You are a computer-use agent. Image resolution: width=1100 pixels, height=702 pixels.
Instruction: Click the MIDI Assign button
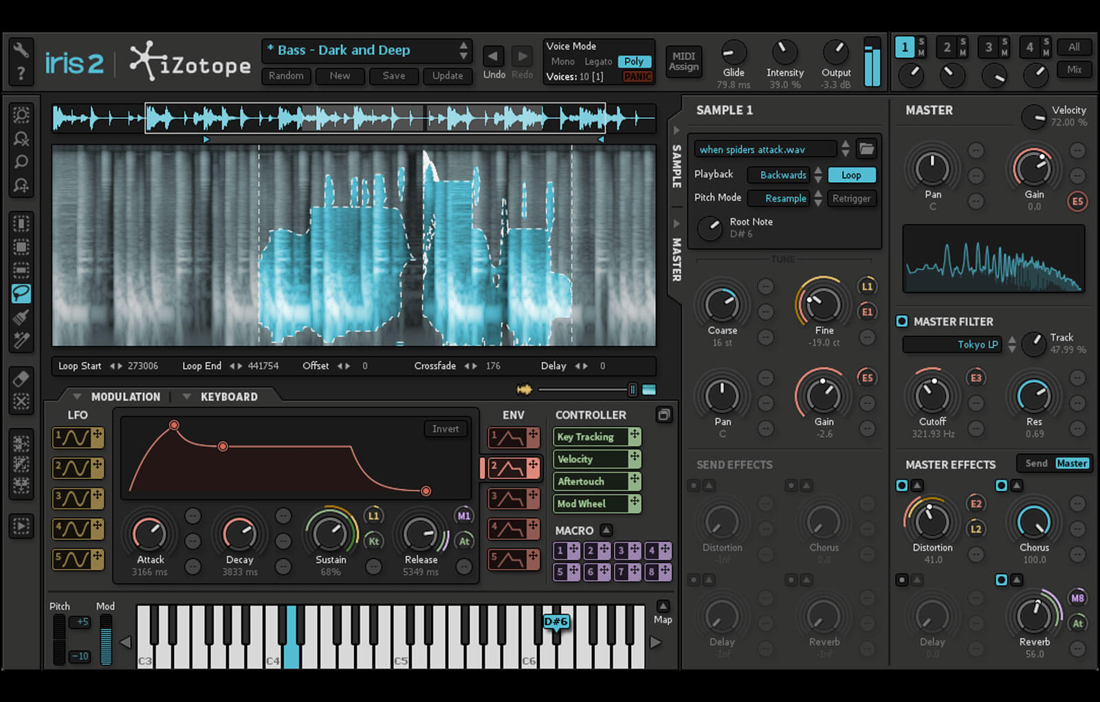coord(683,62)
